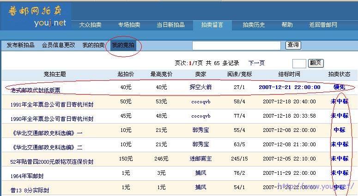Open auction item 老式邮政代封纸版票
Screen dimensions: 358x196
36,90
